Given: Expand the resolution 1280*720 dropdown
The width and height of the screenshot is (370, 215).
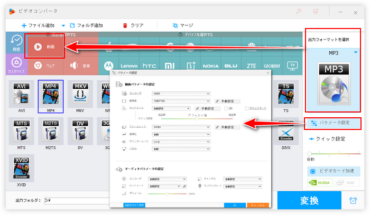Looking at the screenshot, I should point(179,100).
